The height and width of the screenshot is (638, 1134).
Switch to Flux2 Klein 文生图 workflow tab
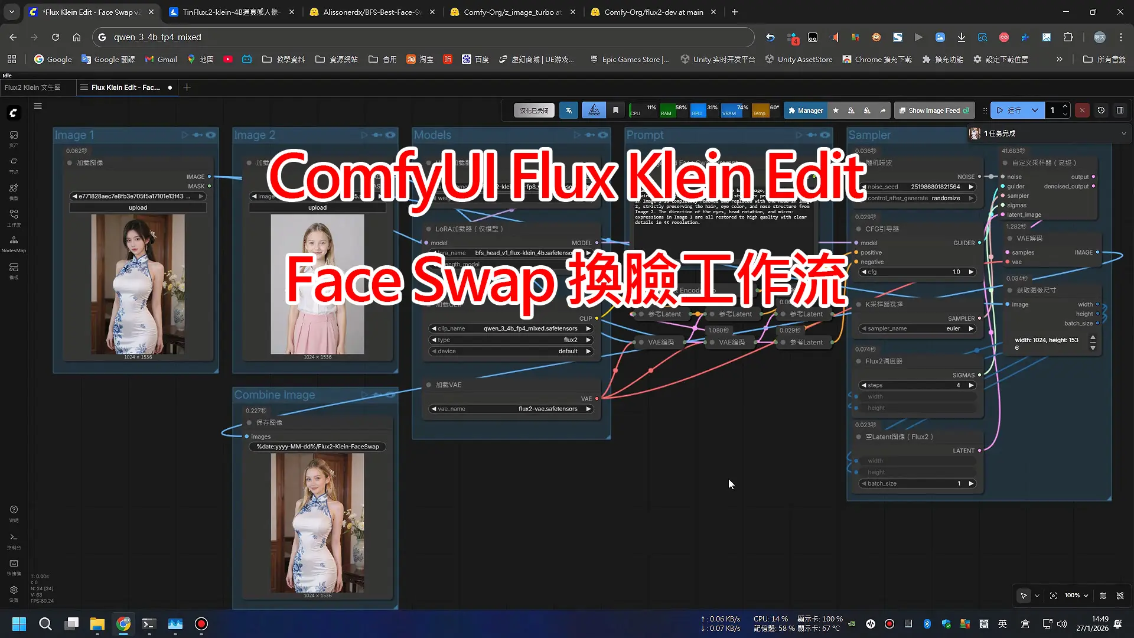click(32, 87)
